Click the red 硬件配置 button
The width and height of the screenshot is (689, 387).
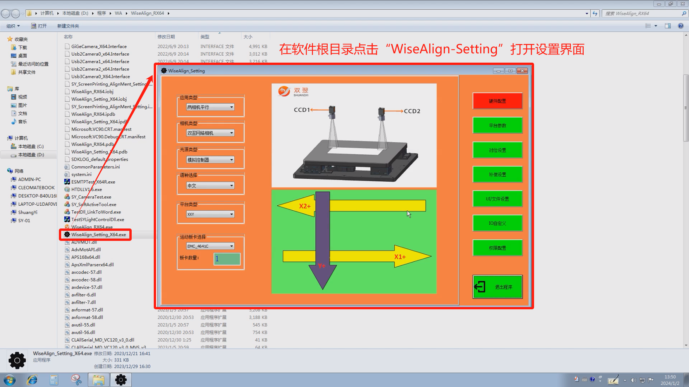(x=497, y=101)
